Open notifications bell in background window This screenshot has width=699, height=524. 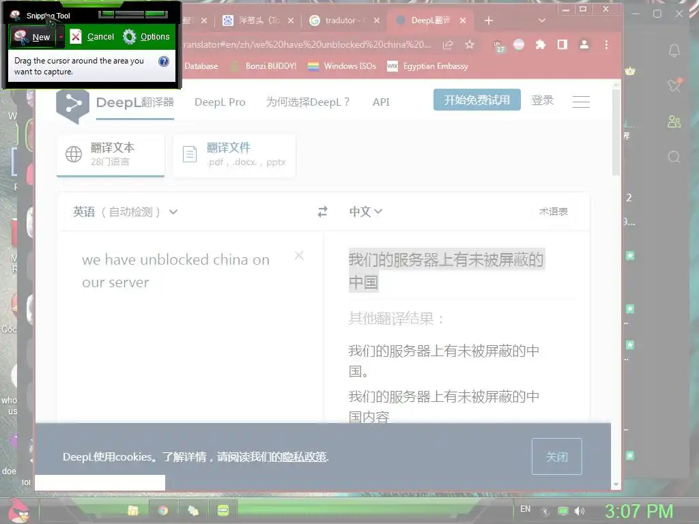pos(674,50)
